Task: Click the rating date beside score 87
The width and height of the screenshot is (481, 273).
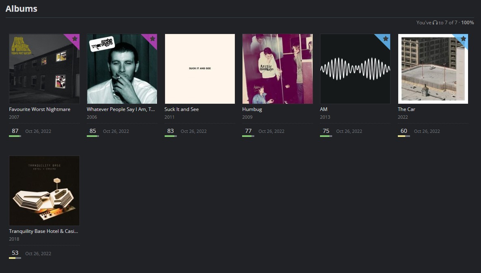Action: (38, 131)
